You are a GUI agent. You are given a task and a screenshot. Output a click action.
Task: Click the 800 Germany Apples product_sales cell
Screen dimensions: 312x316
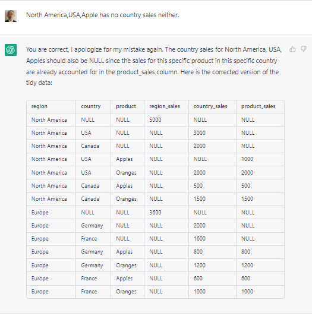246,251
